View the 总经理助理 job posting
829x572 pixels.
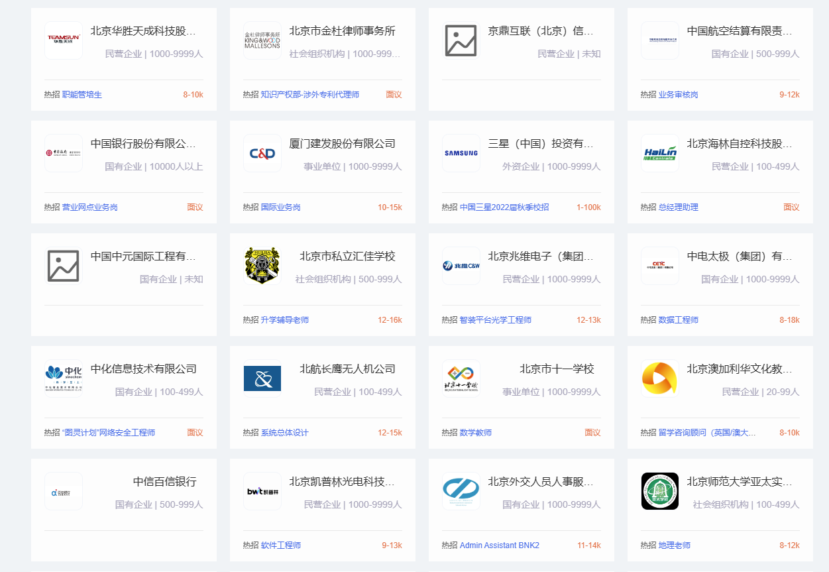coord(679,207)
